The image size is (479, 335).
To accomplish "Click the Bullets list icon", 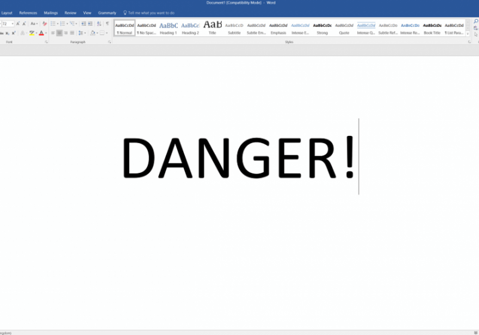I will (x=53, y=23).
